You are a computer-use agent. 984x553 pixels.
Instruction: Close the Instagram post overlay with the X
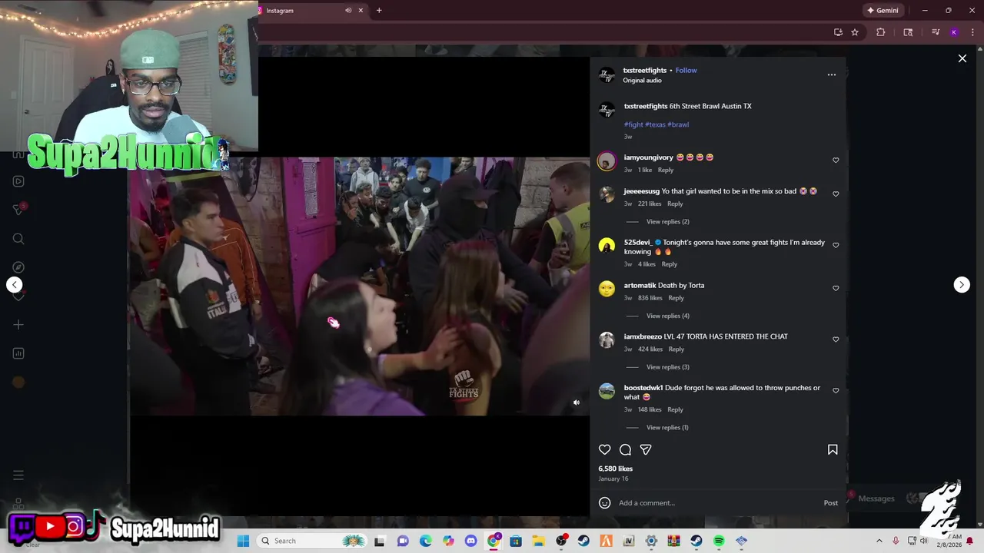962,58
